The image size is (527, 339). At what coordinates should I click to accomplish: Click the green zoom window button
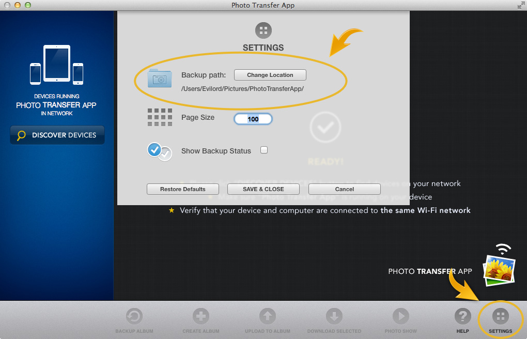point(28,5)
